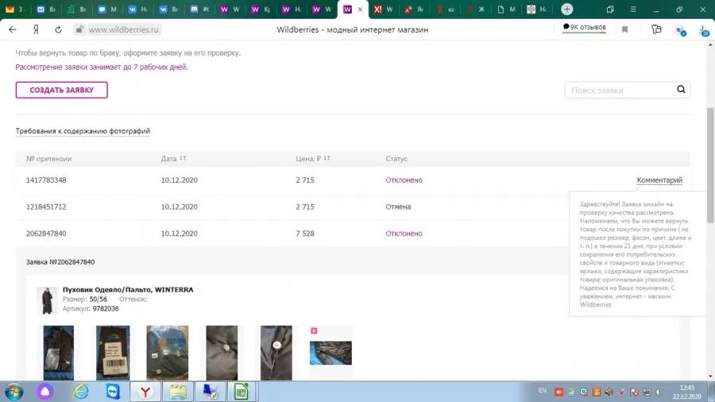715x402 pixels.
Task: Switch to the red X! tab
Action: point(383,10)
